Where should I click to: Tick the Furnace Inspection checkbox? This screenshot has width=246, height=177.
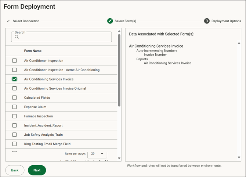(x=15, y=116)
